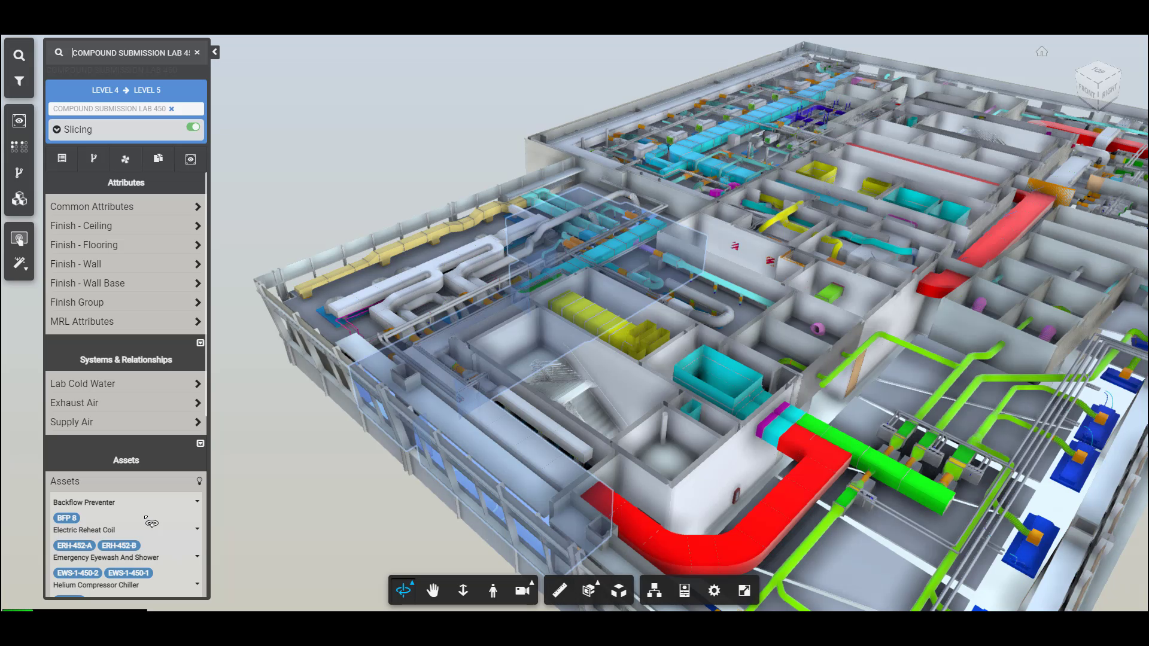This screenshot has width=1149, height=646.
Task: Switch to the views eye tab icon
Action: pyautogui.click(x=190, y=159)
